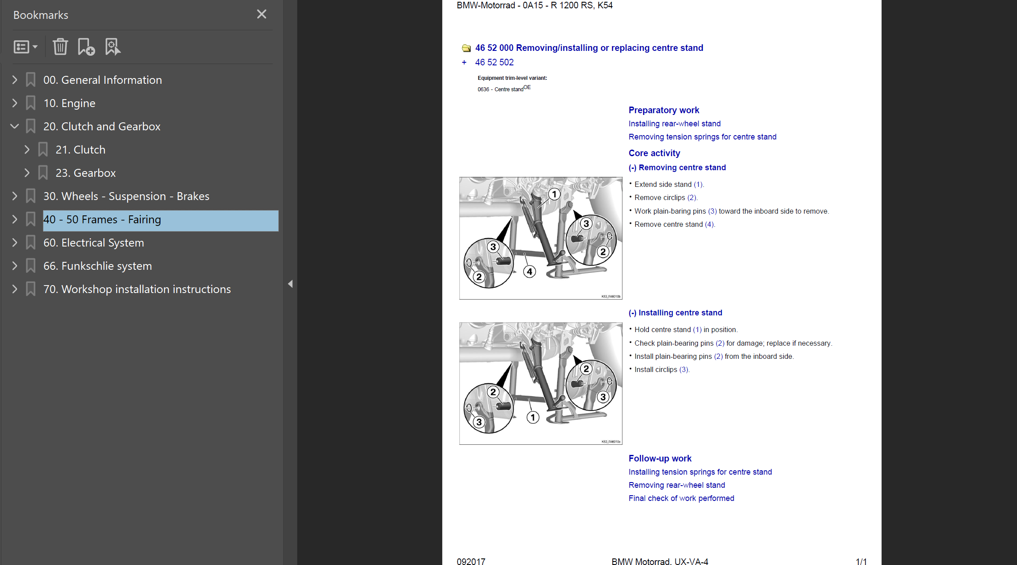Open the bookmark options menu icon
This screenshot has height=565, width=1017.
tap(25, 47)
